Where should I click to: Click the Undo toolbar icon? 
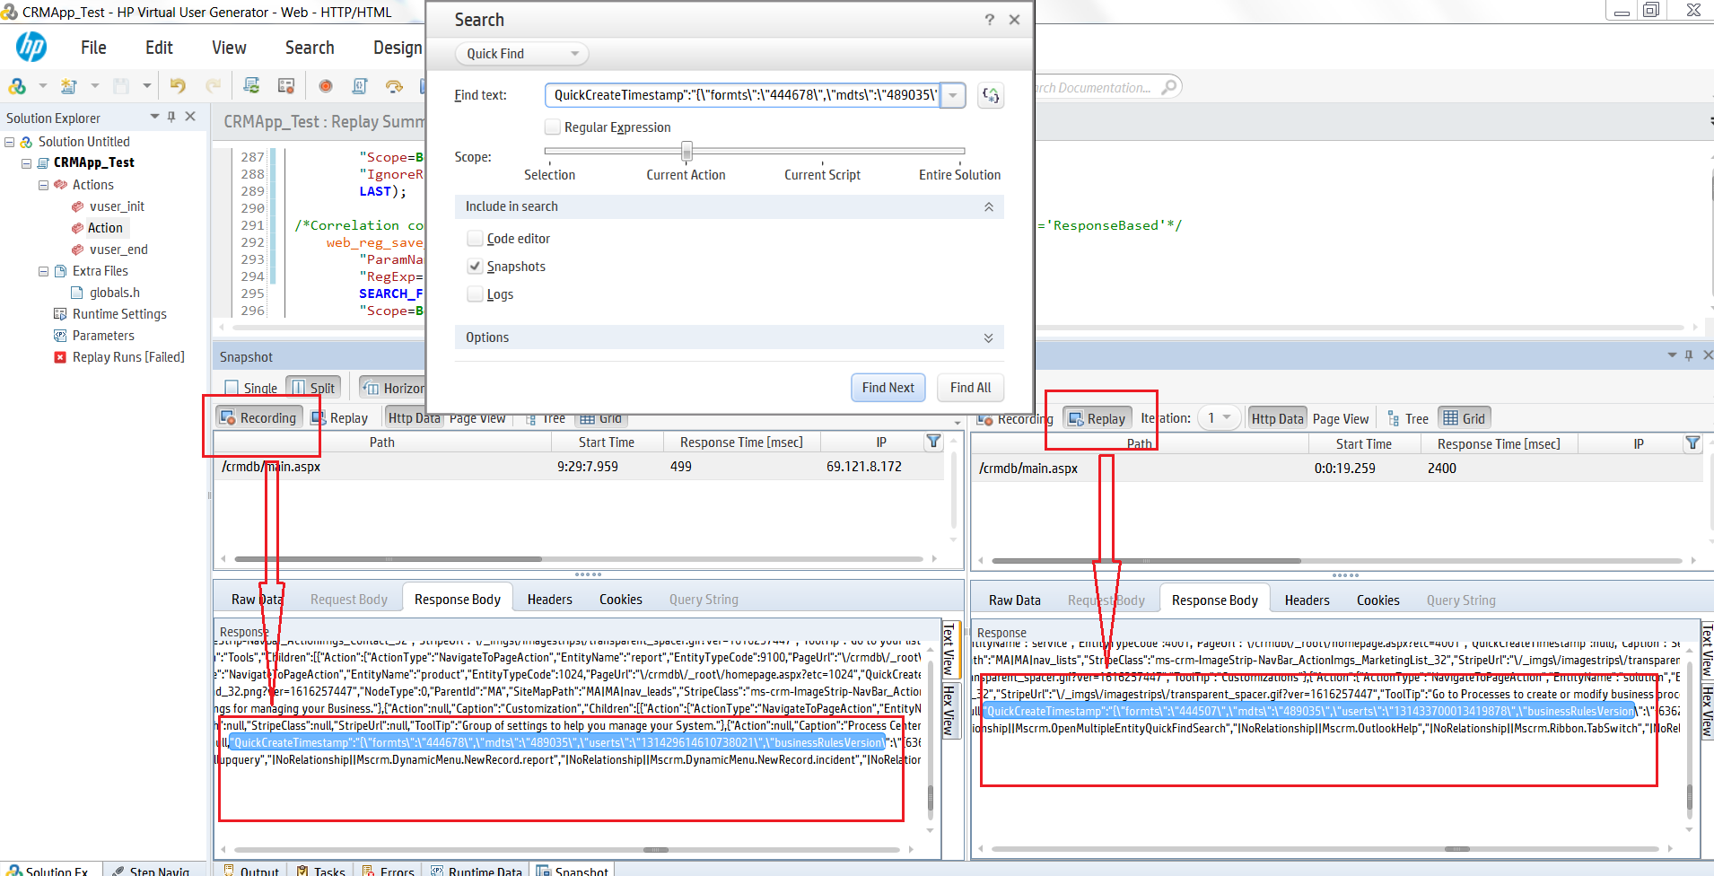[x=178, y=86]
